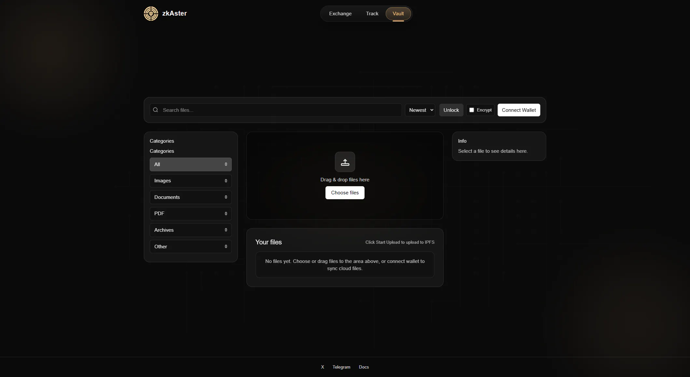The width and height of the screenshot is (690, 377).
Task: Filter by the PDF category
Action: (x=191, y=214)
